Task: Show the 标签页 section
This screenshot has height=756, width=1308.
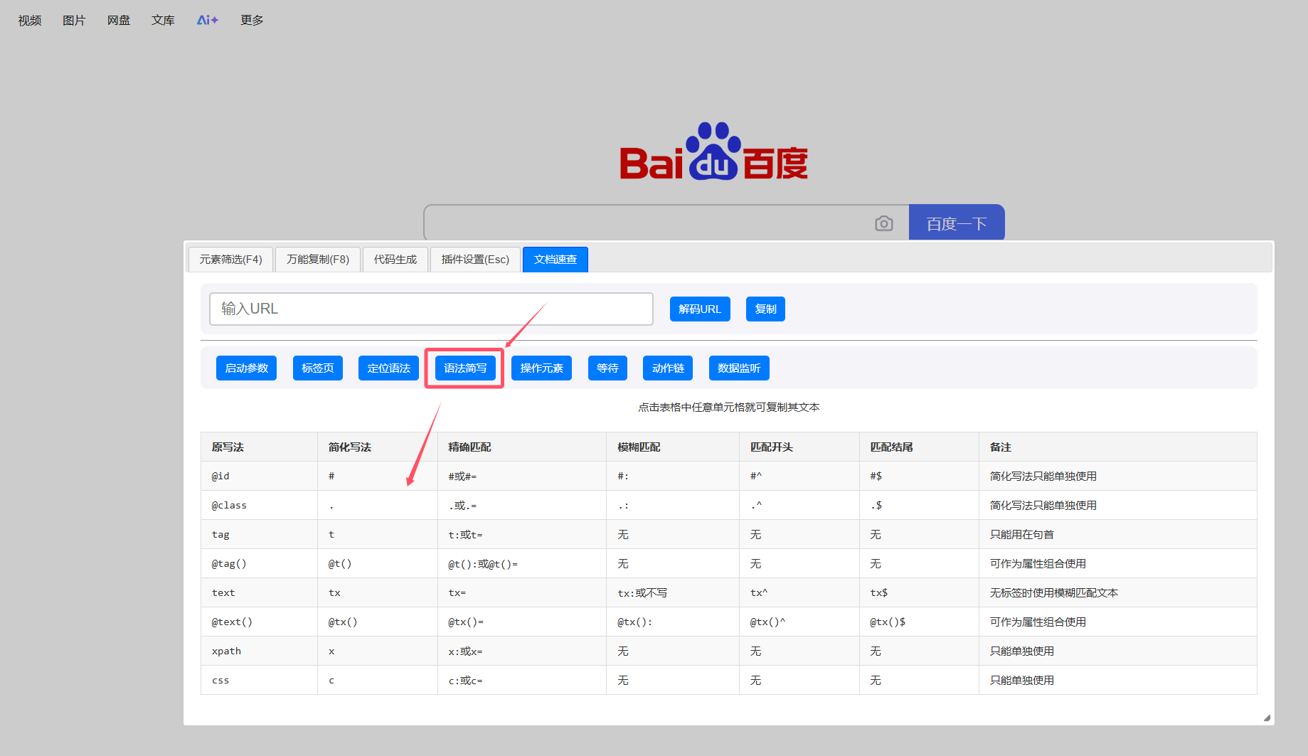Action: (x=317, y=368)
